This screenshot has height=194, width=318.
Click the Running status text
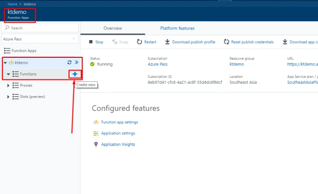[x=105, y=64]
